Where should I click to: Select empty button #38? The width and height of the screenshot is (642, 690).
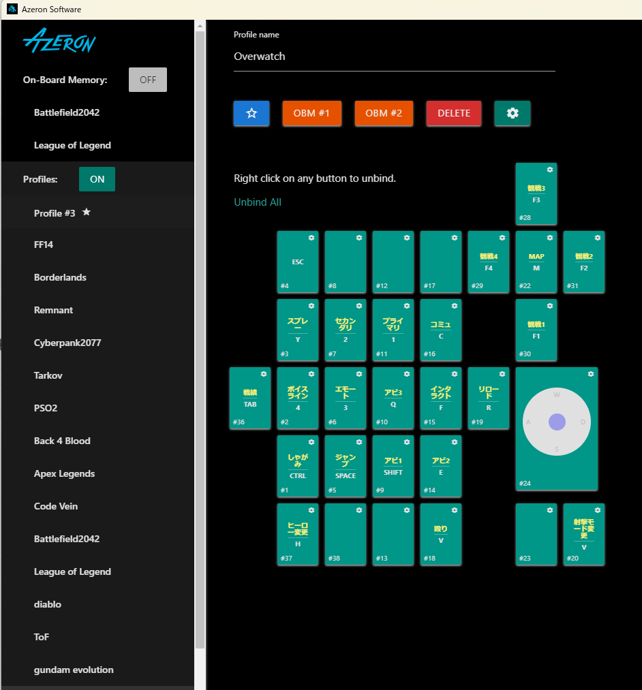pos(346,534)
